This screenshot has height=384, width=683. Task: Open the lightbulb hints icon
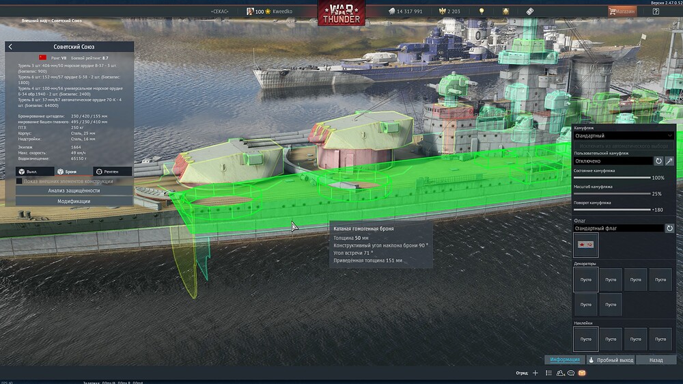pos(482,12)
